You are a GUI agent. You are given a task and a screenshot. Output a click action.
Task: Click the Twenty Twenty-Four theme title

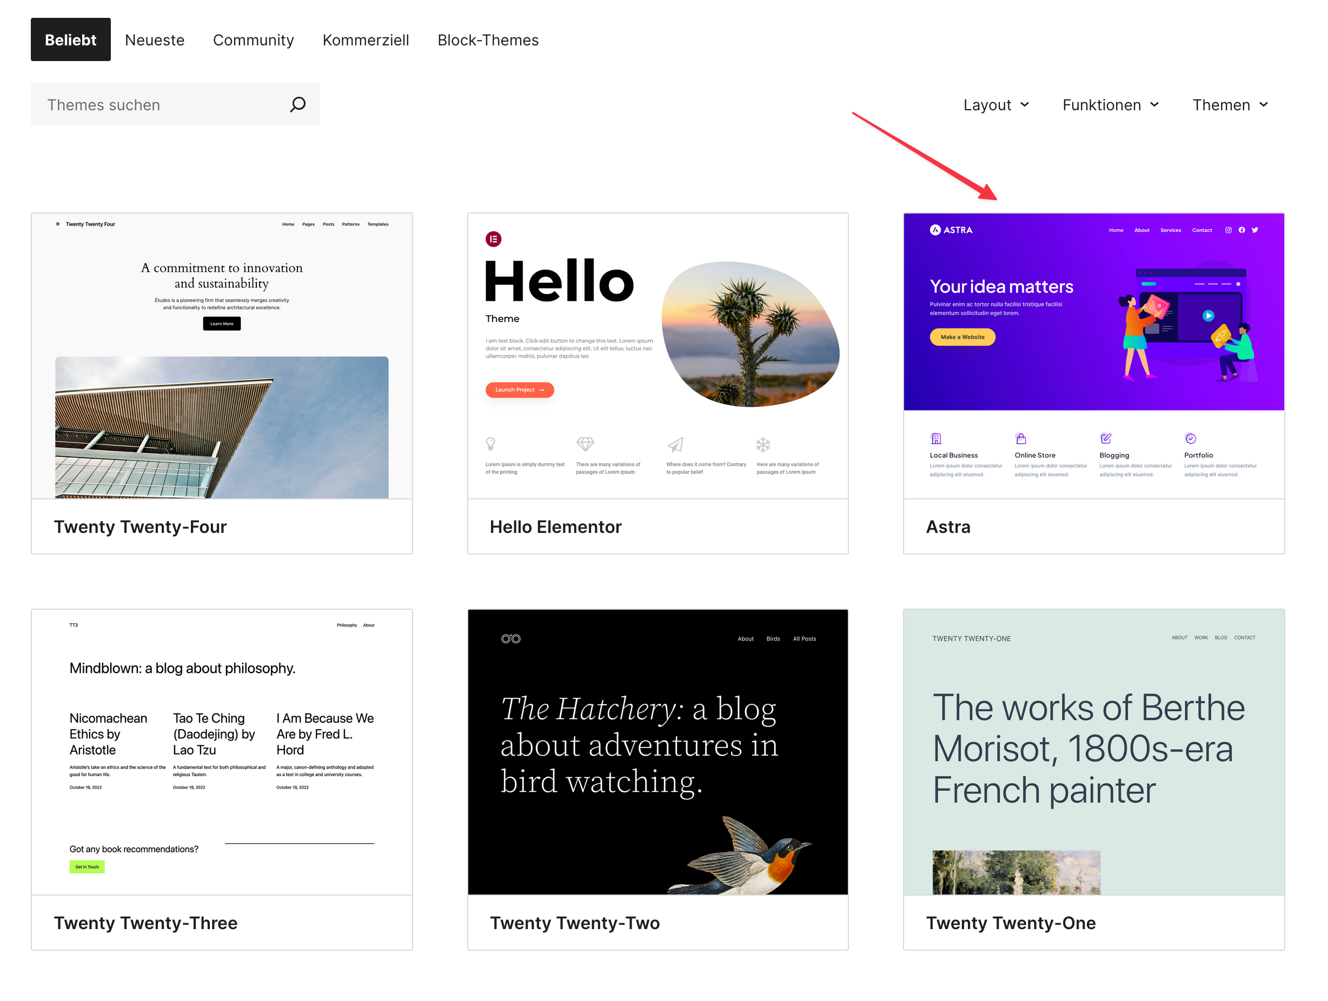[x=140, y=526]
